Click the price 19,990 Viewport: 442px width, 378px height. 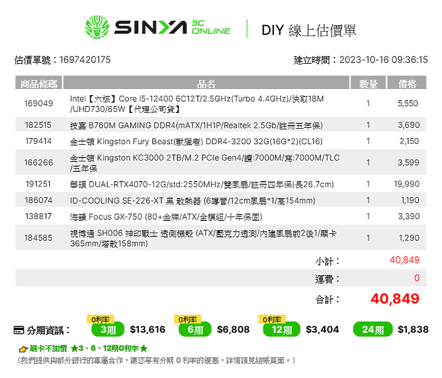click(x=407, y=184)
